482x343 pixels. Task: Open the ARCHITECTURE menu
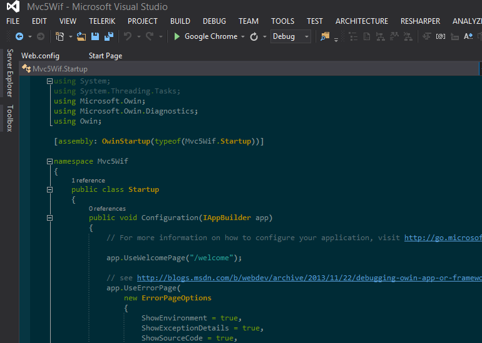[x=362, y=21]
